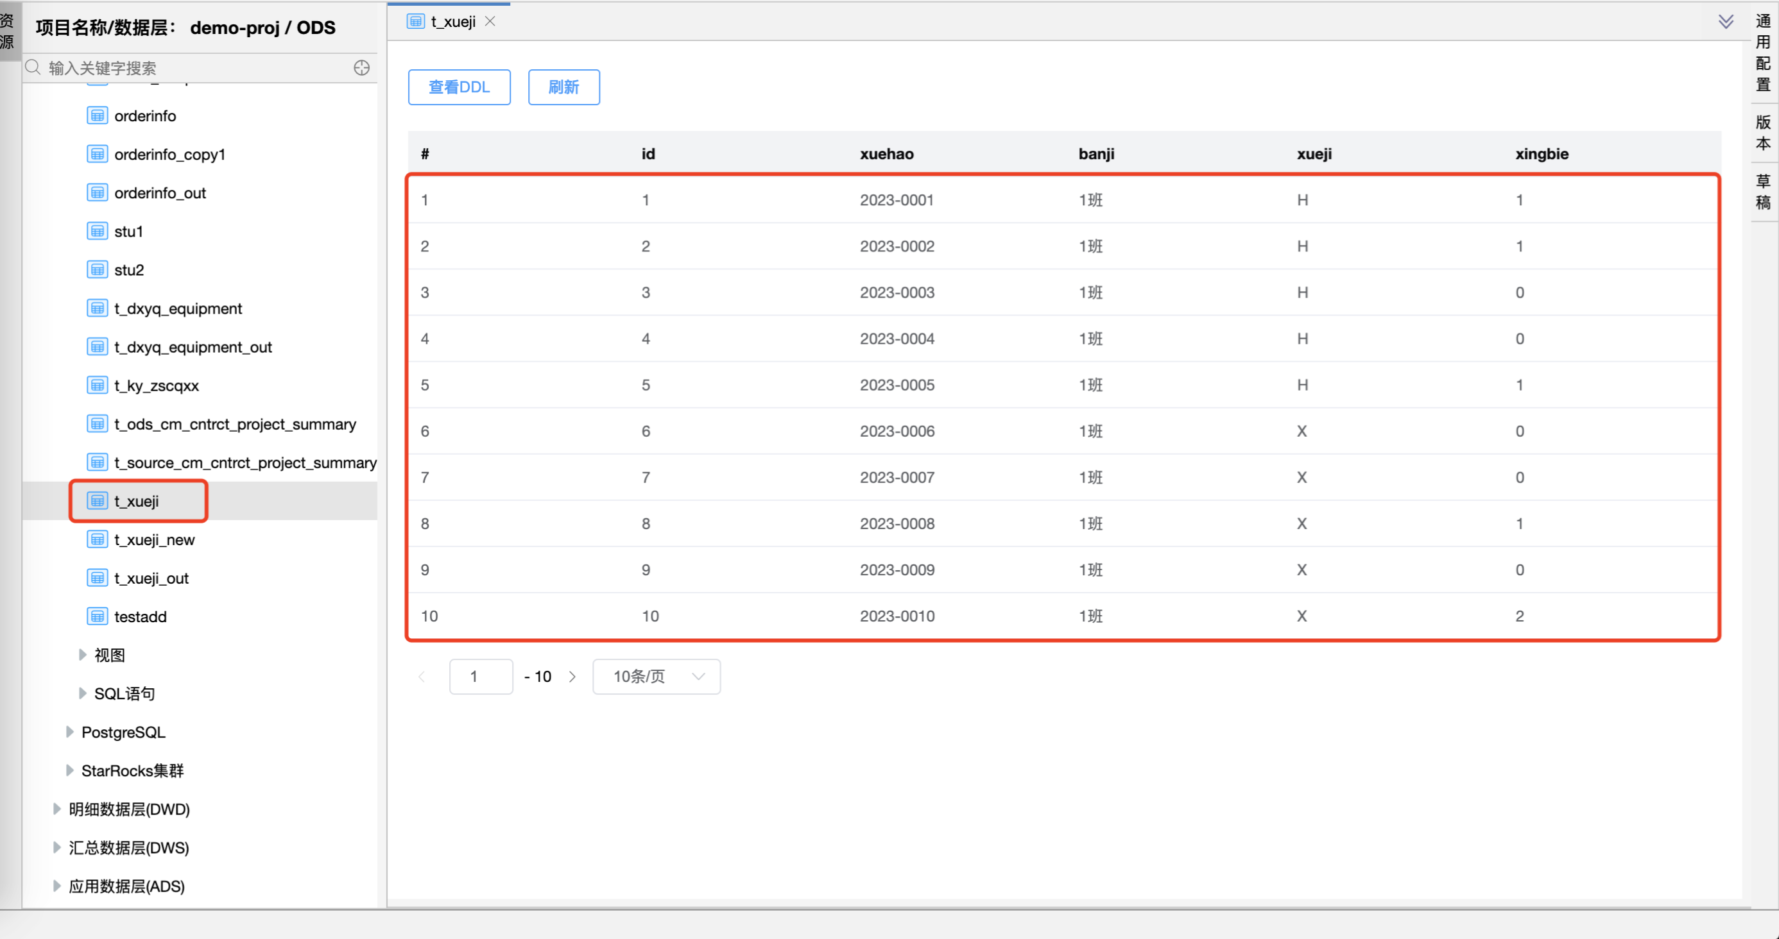Expand 明细数据层(DWD) layer

click(x=56, y=809)
